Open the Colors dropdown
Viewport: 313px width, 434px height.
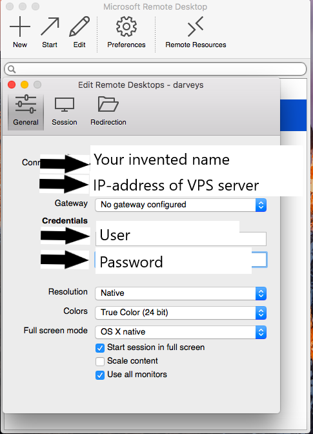point(181,313)
